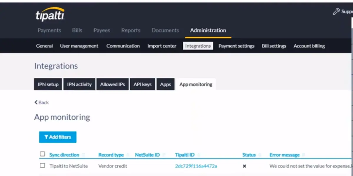Viewport: 353px width, 176px height.
Task: Go to User management submenu
Action: pyautogui.click(x=79, y=46)
